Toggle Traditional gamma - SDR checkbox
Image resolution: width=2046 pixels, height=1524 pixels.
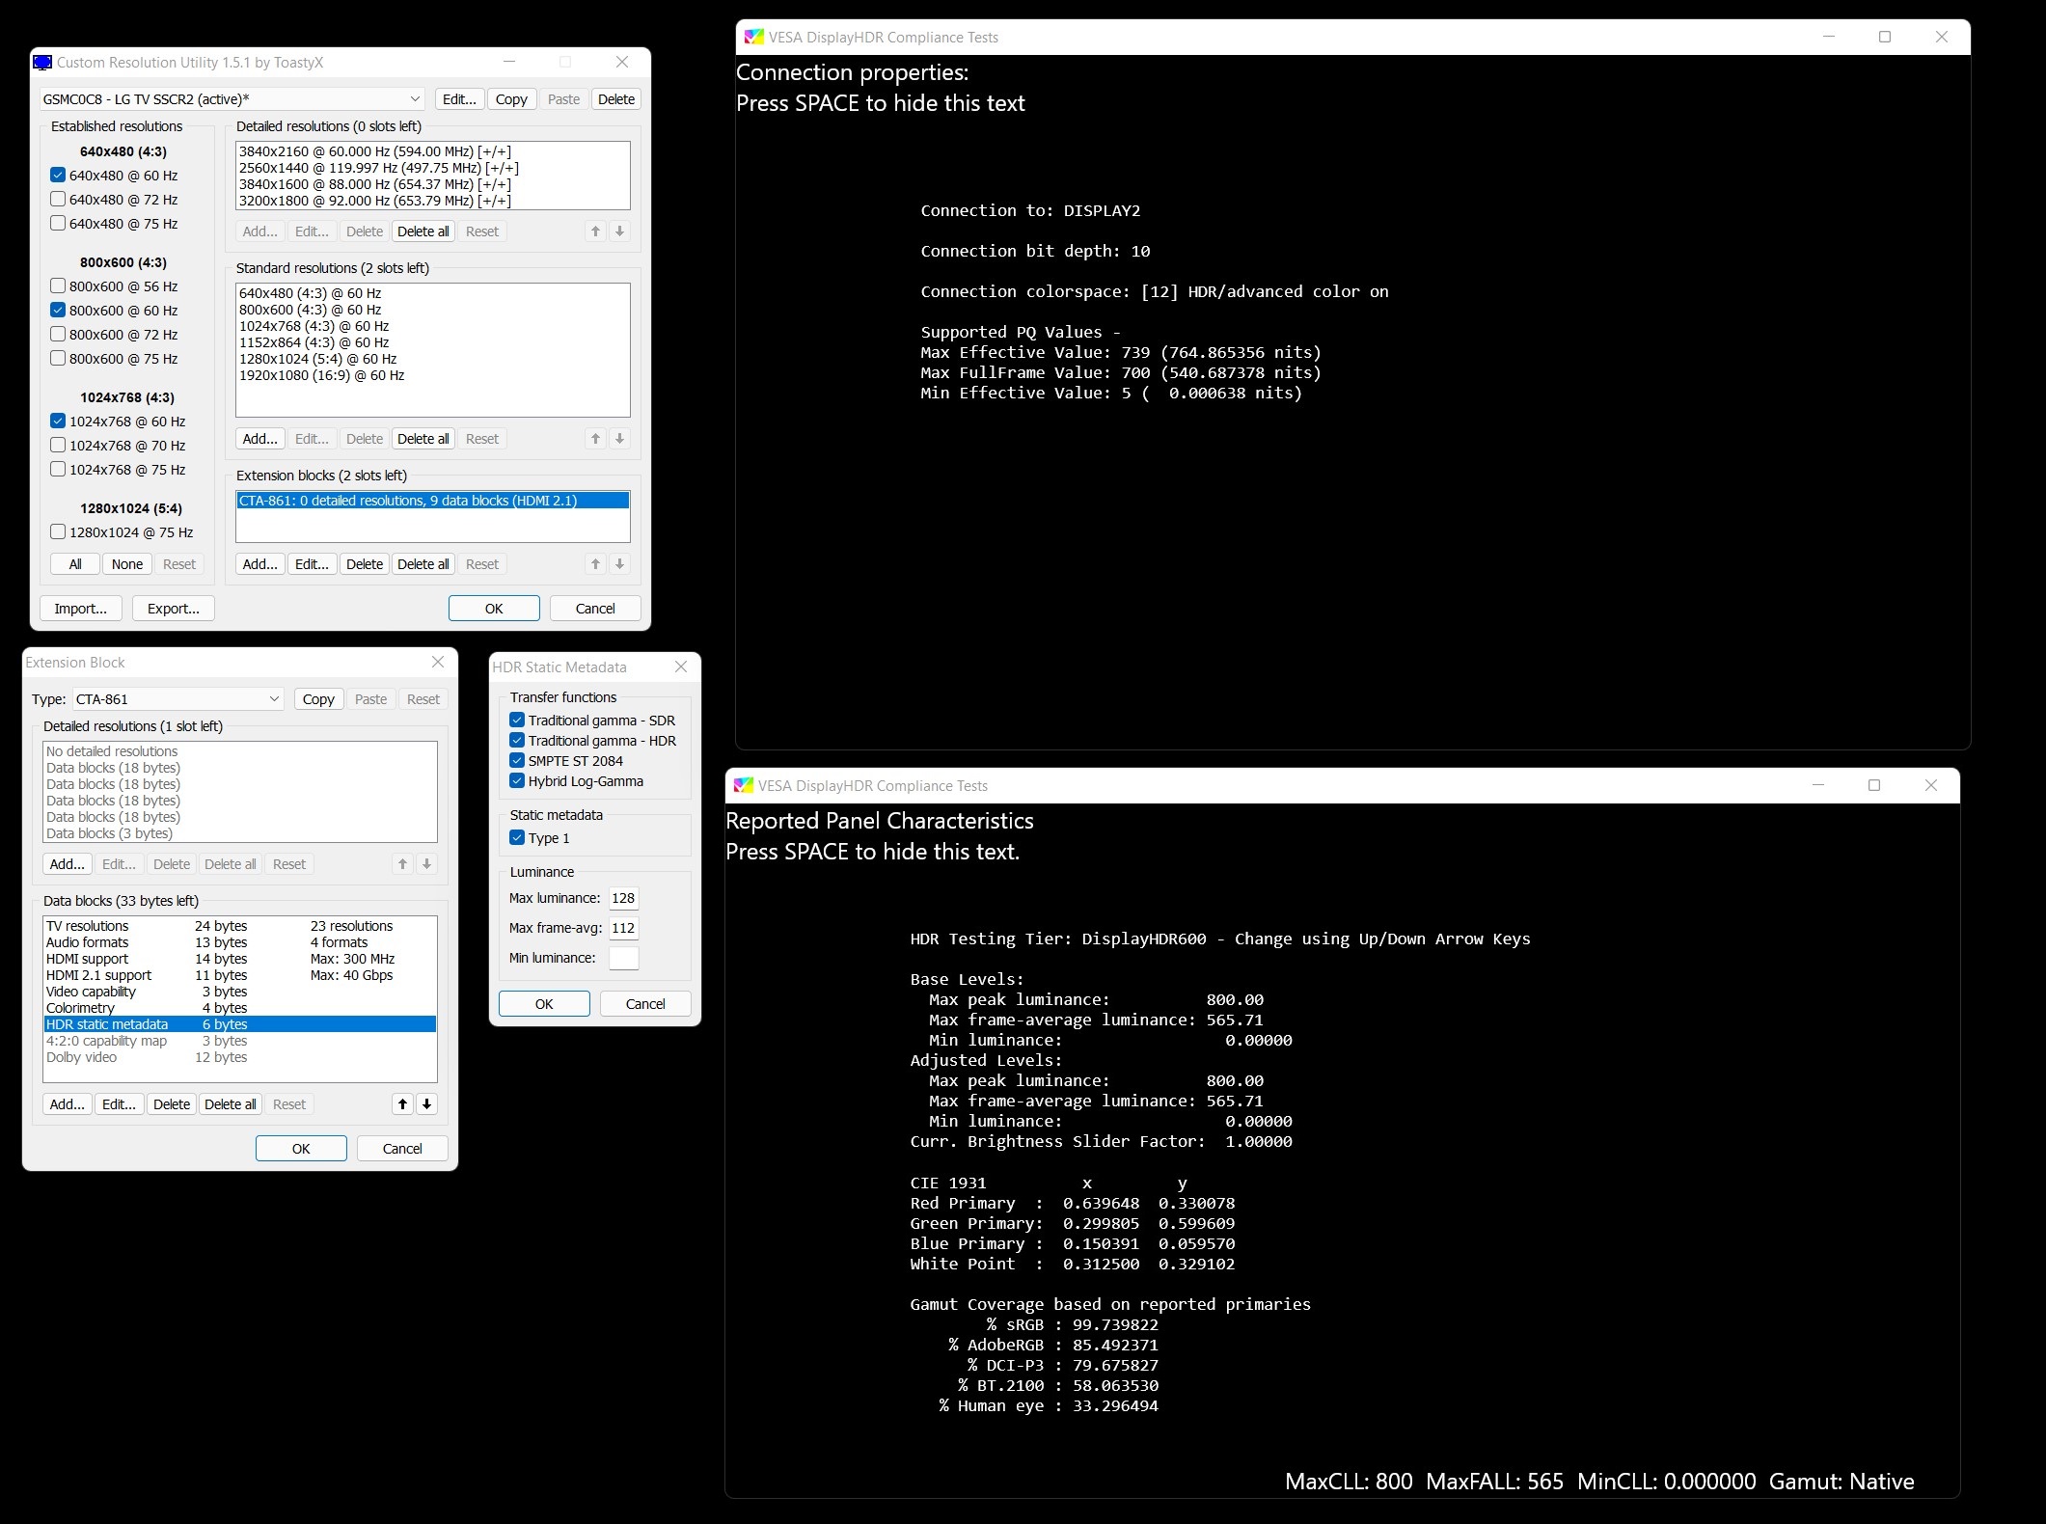(517, 721)
